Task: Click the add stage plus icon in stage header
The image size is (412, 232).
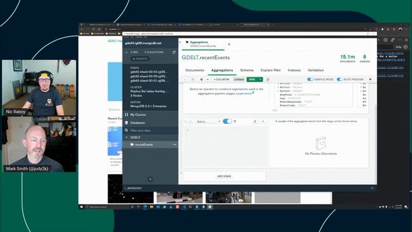Action: [x=263, y=121]
